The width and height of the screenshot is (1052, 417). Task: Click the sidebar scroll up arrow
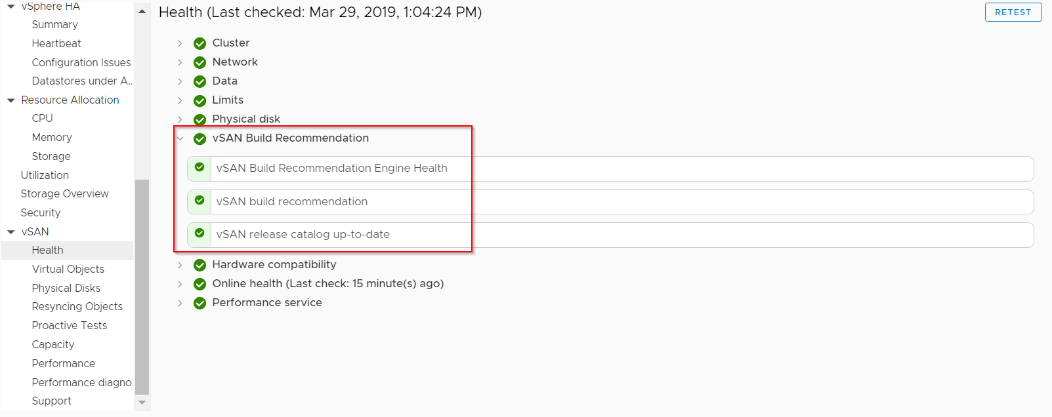pyautogui.click(x=142, y=11)
